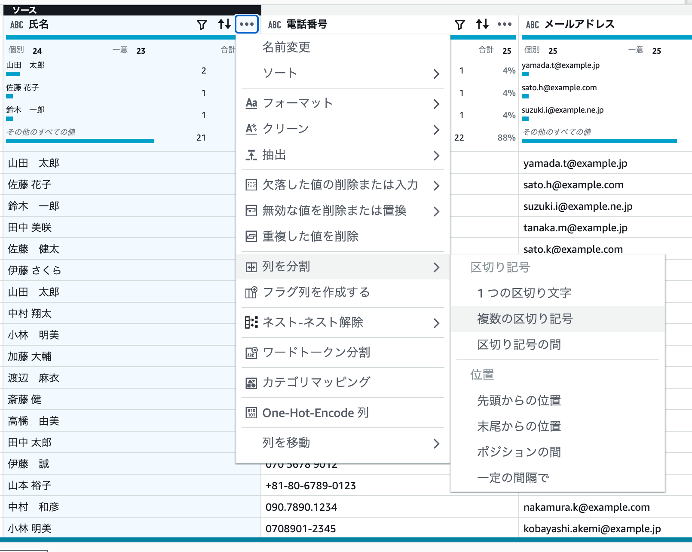Expand the ソート submenu arrow
Viewport: 692px width, 552px height.
436,74
